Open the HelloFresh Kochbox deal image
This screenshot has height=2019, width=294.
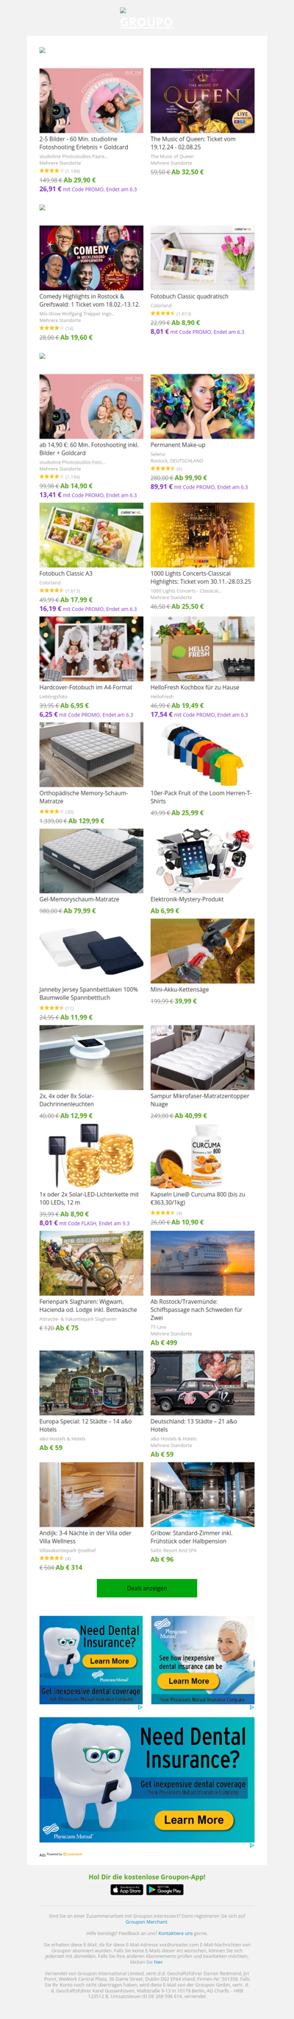click(x=203, y=648)
